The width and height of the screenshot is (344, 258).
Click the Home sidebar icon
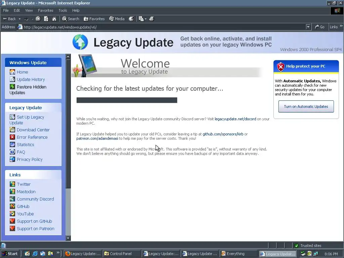[x=12, y=72]
